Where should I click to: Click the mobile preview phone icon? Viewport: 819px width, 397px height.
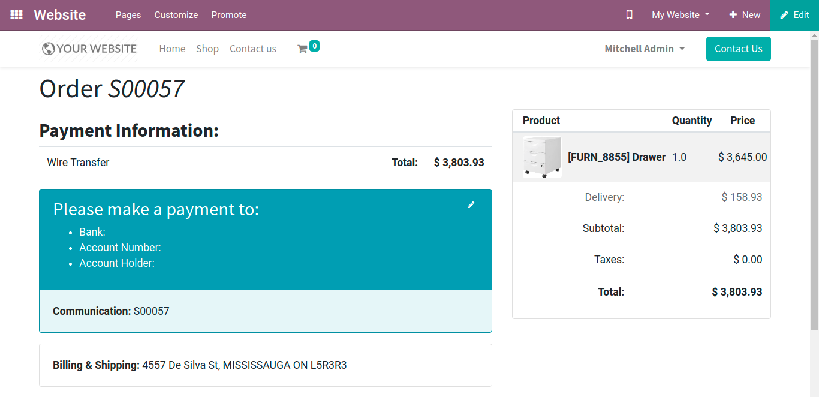click(x=629, y=15)
